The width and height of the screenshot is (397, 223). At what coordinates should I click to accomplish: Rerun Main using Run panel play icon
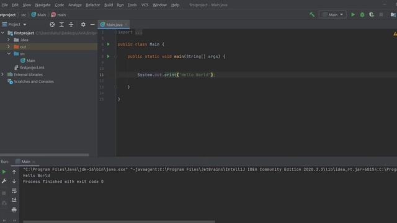click(x=4, y=172)
